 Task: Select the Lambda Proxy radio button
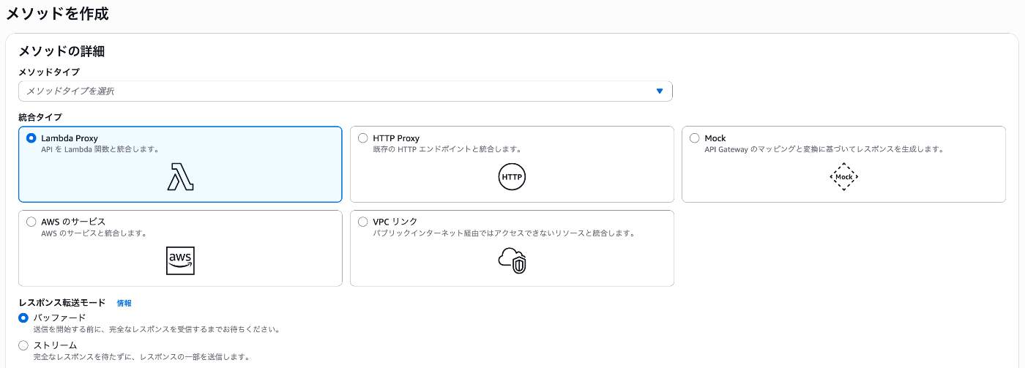(31, 138)
